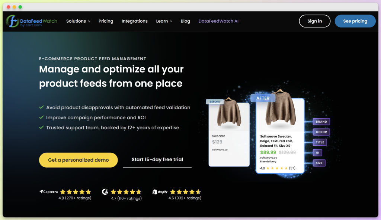The image size is (381, 220).
Task: Select the BEFORE badge on the small card
Action: point(215,101)
